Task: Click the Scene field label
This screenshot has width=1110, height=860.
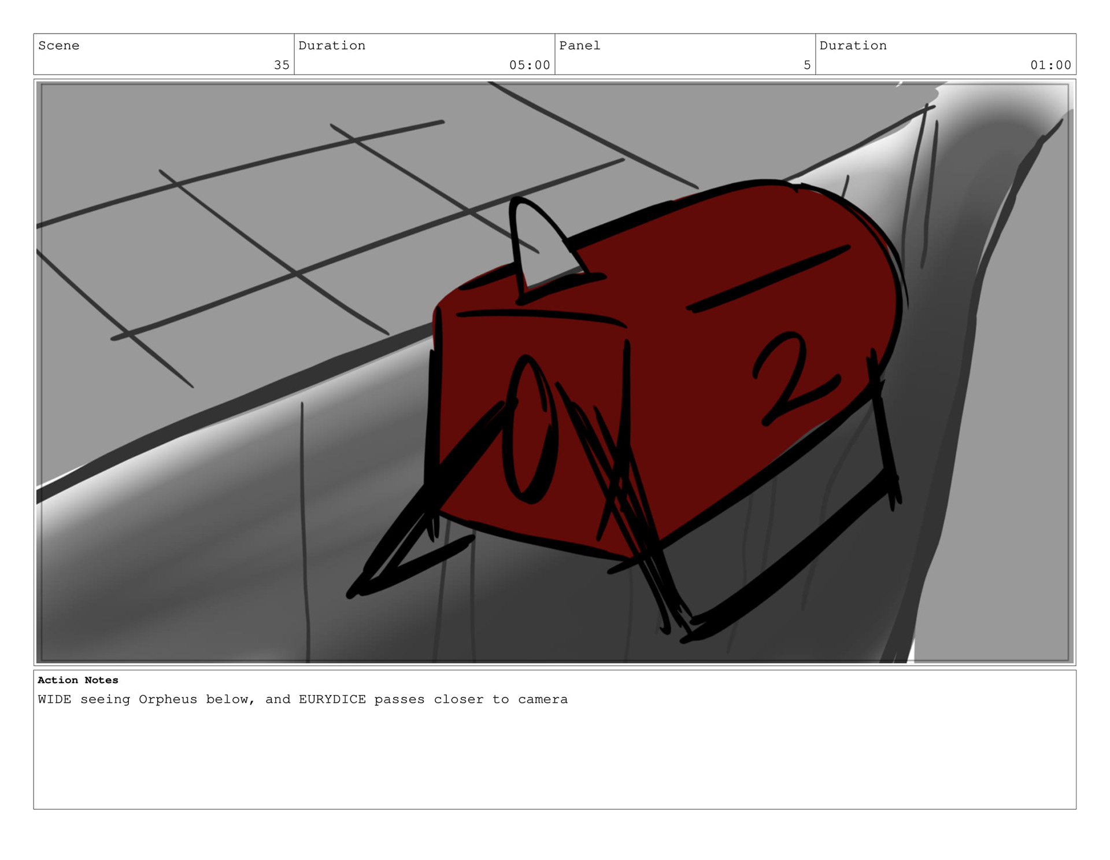Action: click(x=58, y=46)
